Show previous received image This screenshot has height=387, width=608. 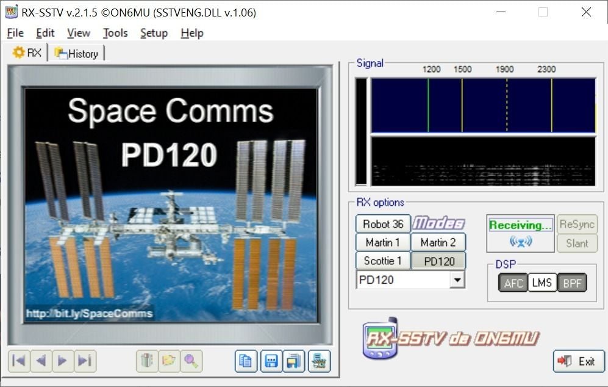41,361
